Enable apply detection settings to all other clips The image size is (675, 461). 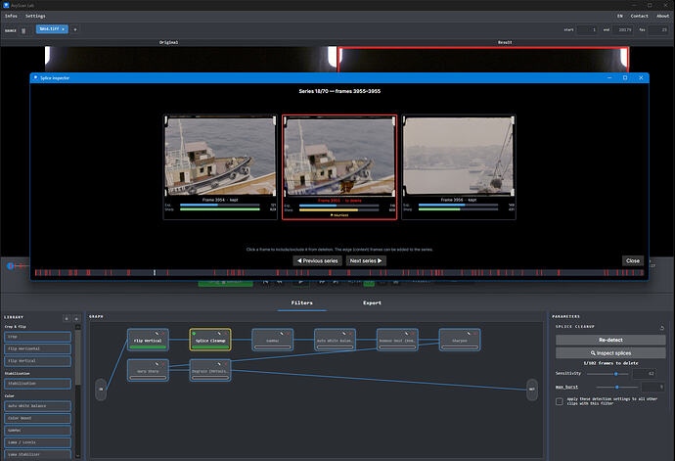coord(560,401)
